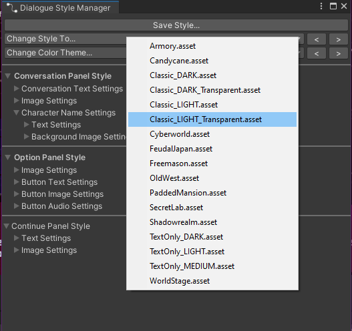Collapse Continue Panel Style section
The height and width of the screenshot is (331, 352).
click(7, 226)
